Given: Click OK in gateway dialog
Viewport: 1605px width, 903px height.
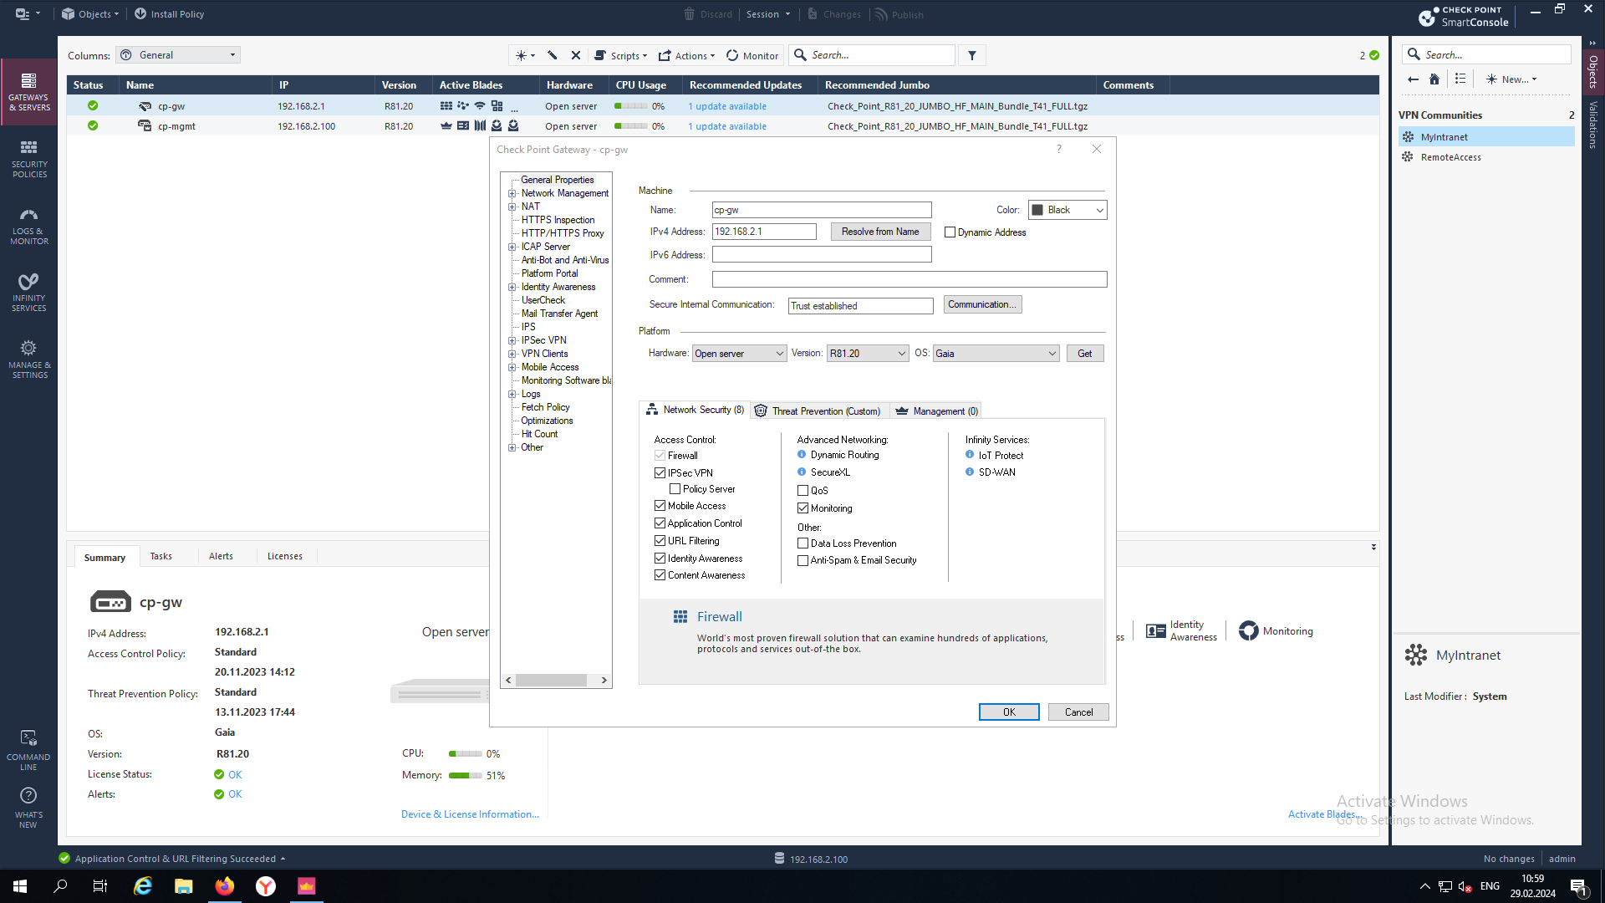Looking at the screenshot, I should pos(1009,712).
